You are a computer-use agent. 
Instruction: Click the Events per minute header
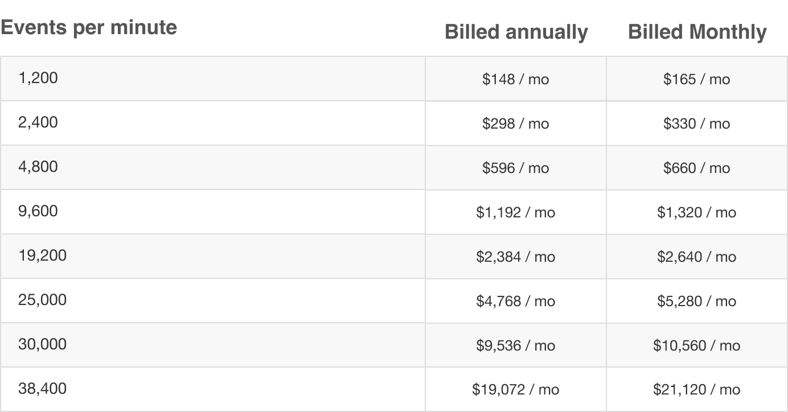(89, 27)
